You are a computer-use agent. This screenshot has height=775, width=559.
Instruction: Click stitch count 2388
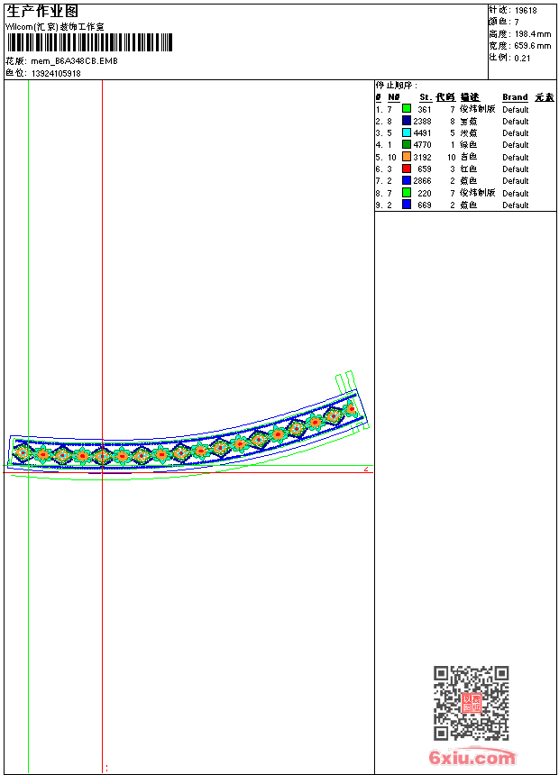[423, 122]
